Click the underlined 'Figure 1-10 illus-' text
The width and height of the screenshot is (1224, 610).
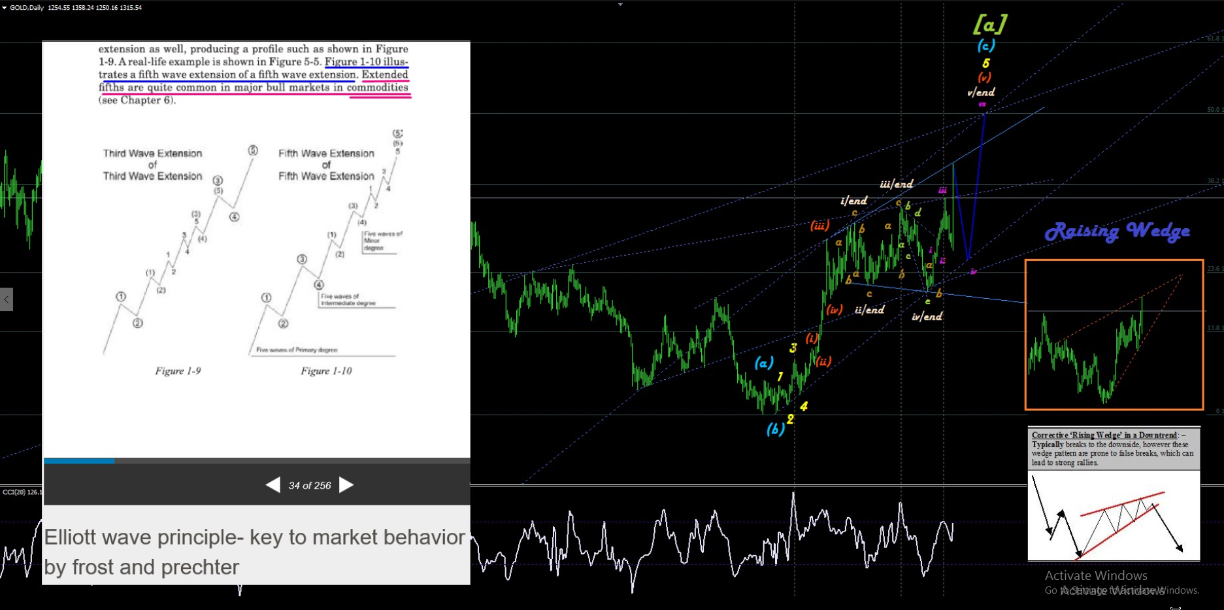point(367,62)
